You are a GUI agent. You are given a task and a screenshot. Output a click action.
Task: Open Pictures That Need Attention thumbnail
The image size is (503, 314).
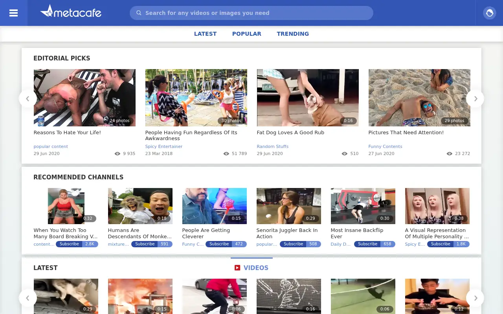419,98
